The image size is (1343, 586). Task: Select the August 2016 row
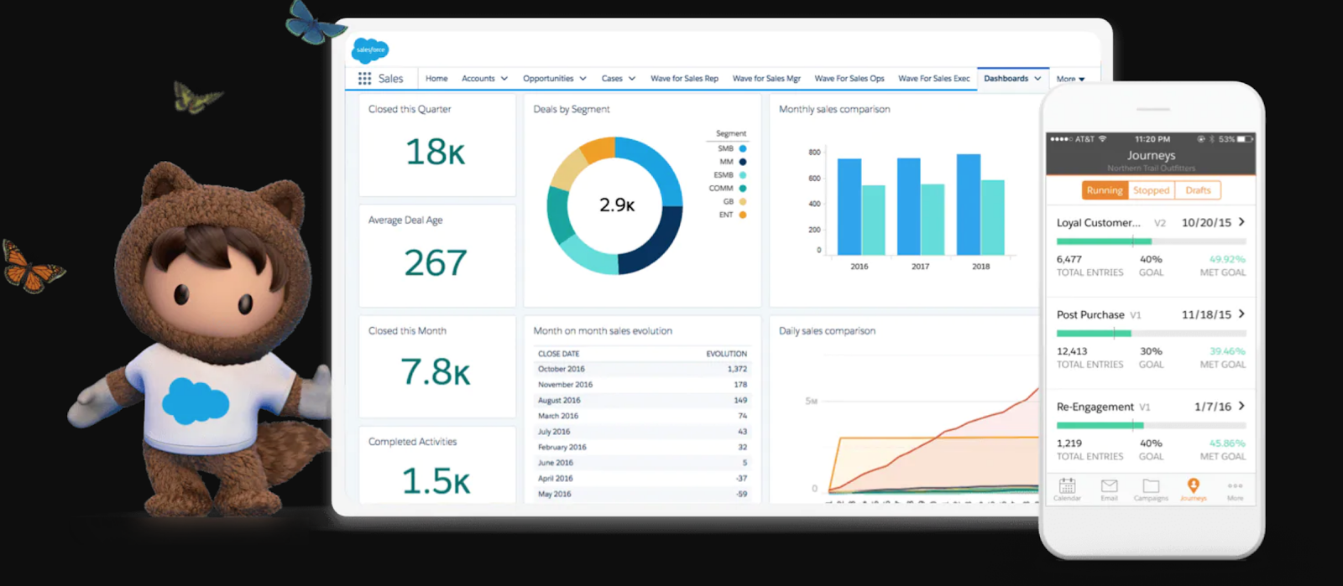pyautogui.click(x=642, y=400)
